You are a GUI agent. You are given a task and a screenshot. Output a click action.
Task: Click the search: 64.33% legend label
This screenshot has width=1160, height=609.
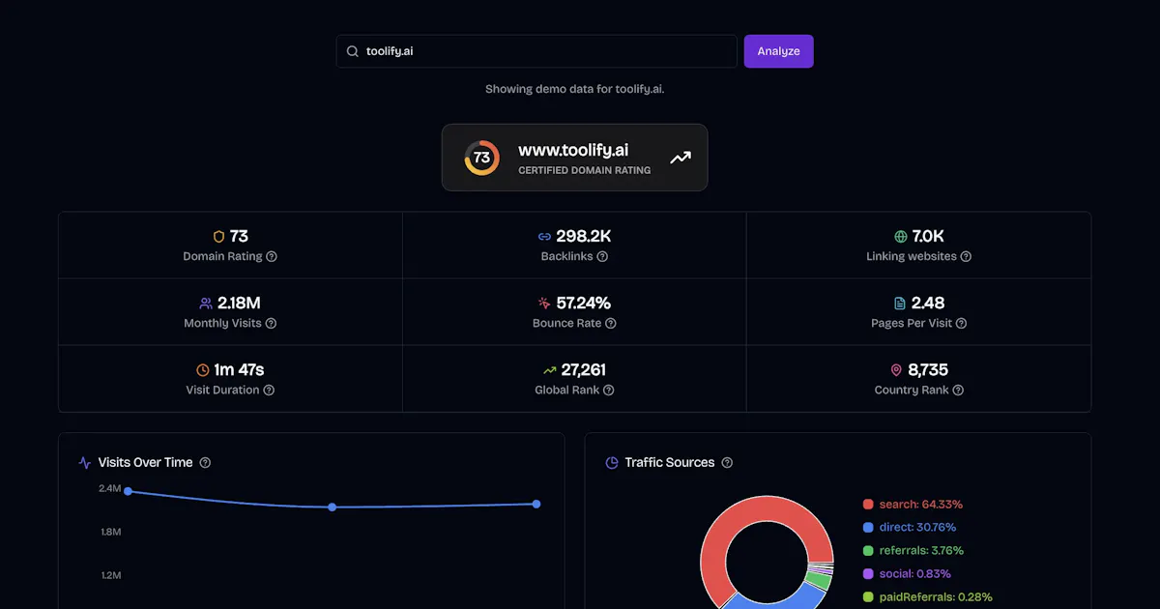click(921, 505)
